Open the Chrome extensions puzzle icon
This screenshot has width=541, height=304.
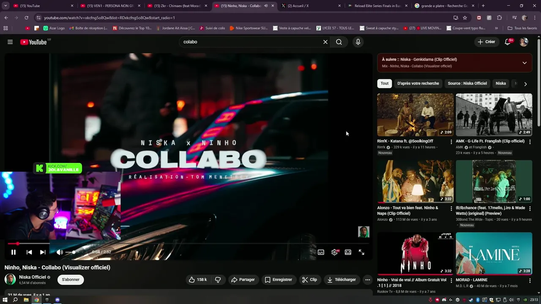(x=500, y=18)
